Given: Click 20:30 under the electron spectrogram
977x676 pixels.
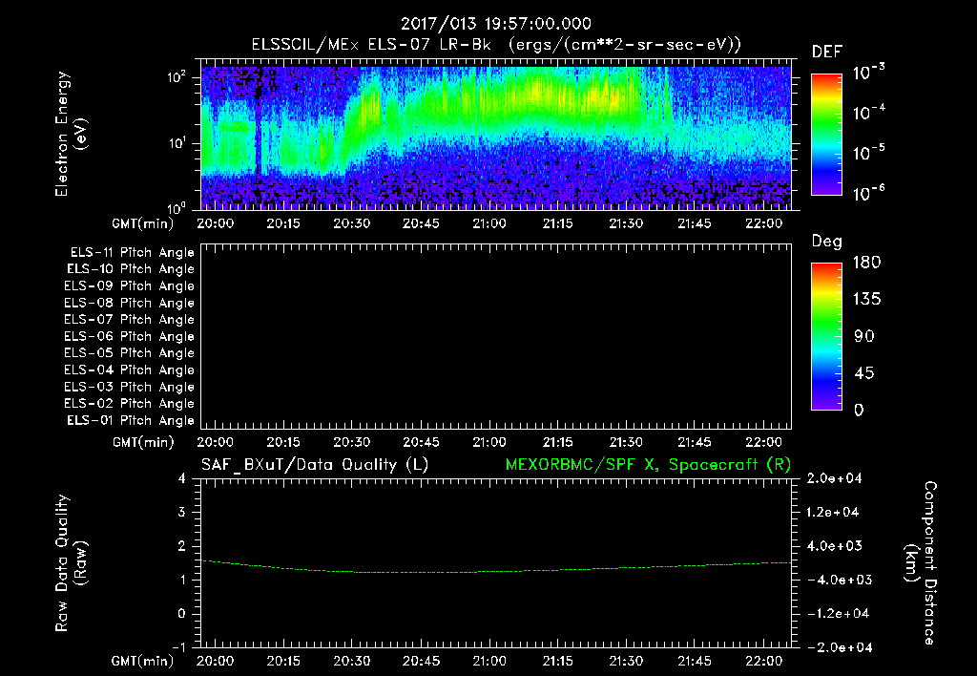Looking at the screenshot, I should [x=351, y=223].
